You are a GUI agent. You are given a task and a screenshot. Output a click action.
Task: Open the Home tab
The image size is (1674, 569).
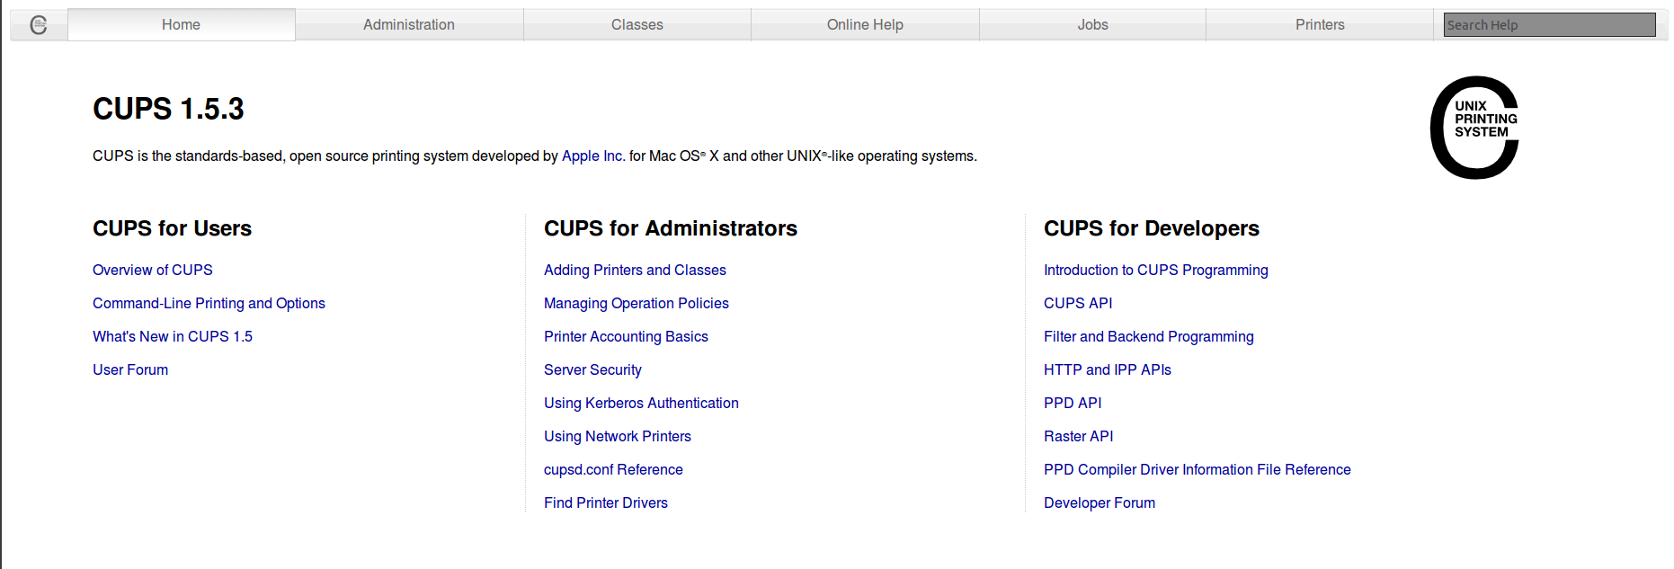click(x=182, y=25)
